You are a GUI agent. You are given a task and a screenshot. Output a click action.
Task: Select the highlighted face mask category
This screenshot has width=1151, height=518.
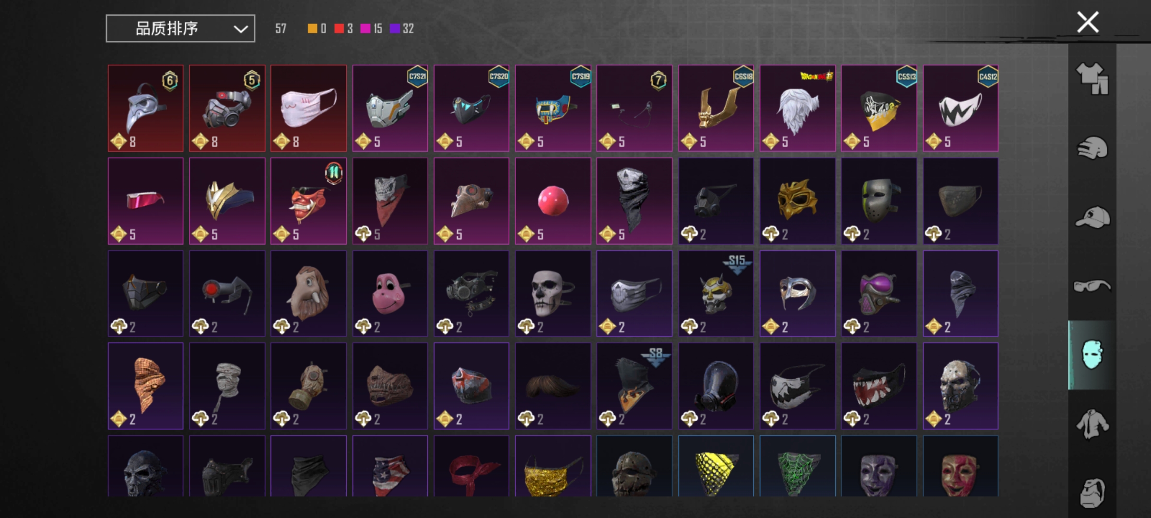1092,355
